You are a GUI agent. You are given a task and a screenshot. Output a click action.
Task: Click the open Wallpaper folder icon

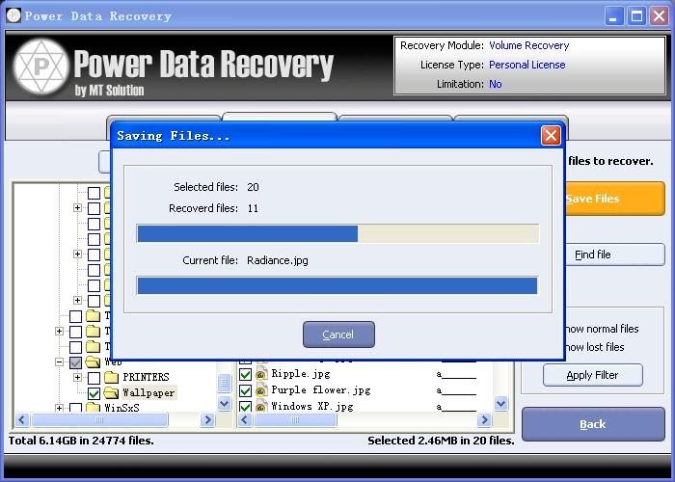tap(112, 392)
